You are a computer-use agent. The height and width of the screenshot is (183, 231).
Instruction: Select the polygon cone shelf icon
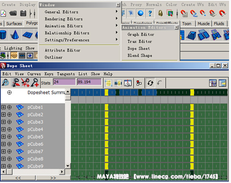15,36
